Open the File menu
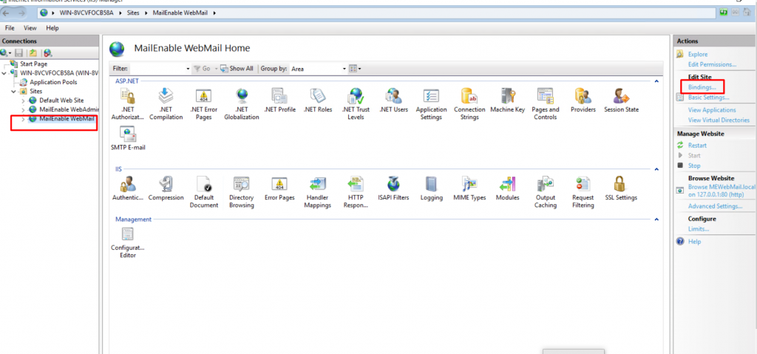757x354 pixels. (x=10, y=29)
